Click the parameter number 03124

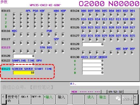[75, 11]
